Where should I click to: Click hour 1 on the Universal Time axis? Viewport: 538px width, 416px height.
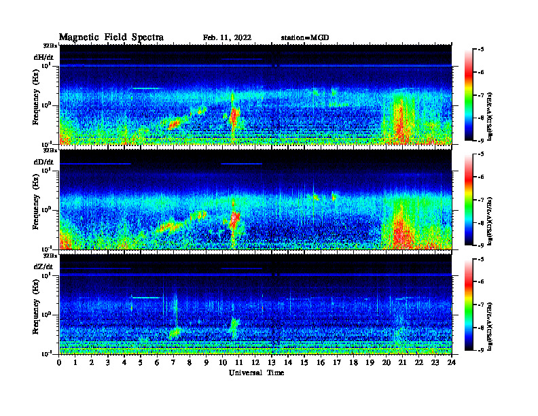[x=75, y=362]
